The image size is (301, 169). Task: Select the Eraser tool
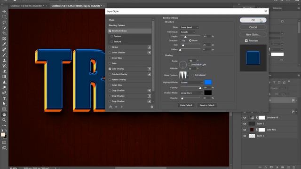click(x=4, y=71)
